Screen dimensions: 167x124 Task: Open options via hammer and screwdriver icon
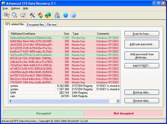click(32, 15)
